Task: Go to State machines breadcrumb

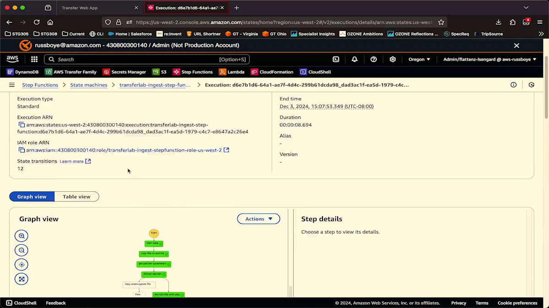Action: point(89,85)
